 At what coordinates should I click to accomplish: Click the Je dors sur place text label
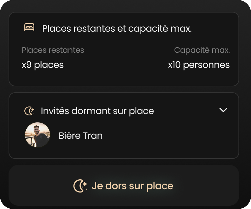(132, 186)
